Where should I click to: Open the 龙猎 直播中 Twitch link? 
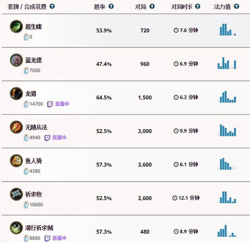click(58, 104)
